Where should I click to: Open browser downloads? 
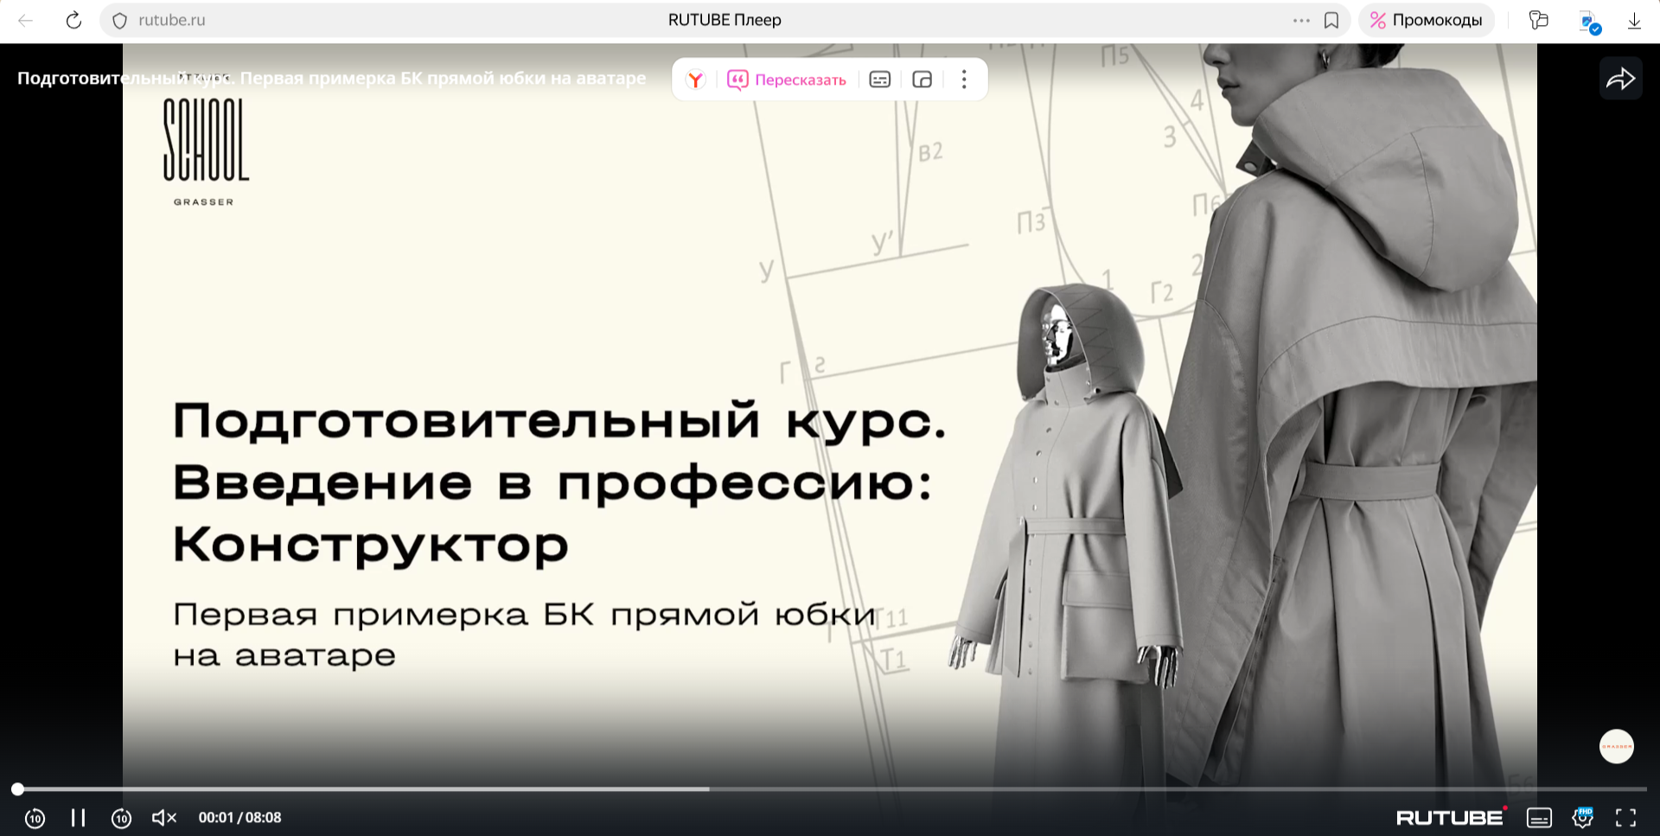pyautogui.click(x=1634, y=22)
